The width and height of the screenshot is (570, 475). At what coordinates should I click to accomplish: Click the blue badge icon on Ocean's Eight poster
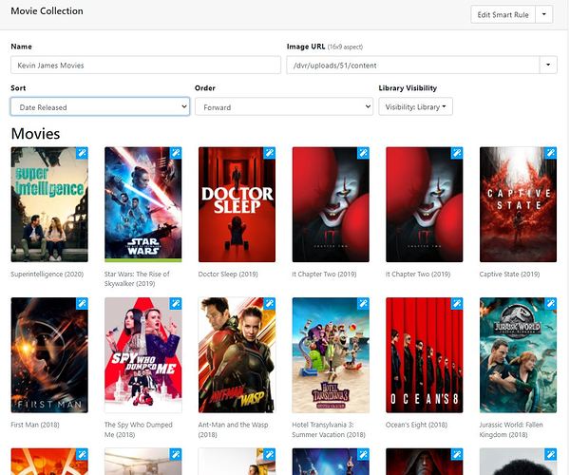(458, 303)
